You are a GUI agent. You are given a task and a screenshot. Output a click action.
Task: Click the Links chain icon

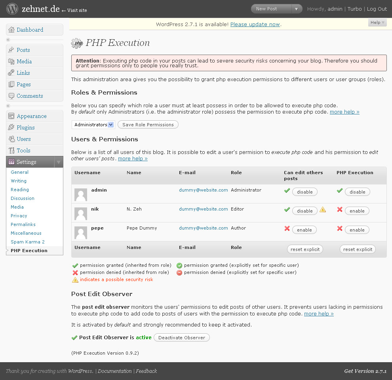click(x=11, y=73)
